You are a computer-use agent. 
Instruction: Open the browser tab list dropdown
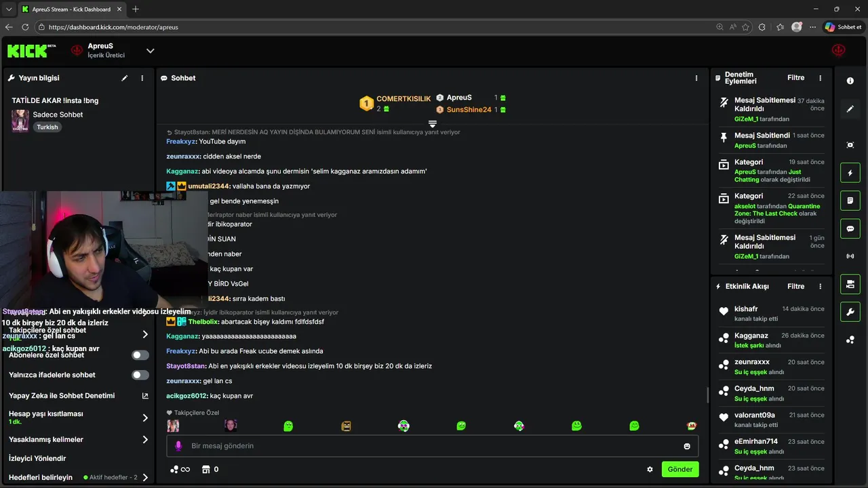[x=8, y=9]
